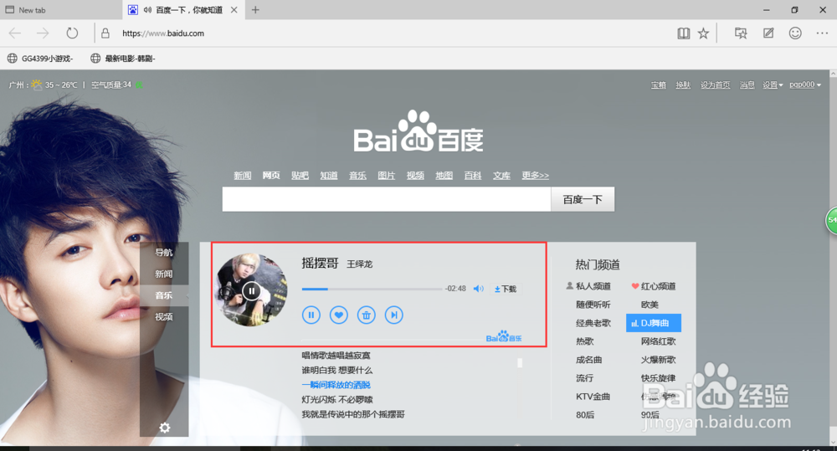Choose 欧美 channel
The image size is (837, 451).
[650, 305]
